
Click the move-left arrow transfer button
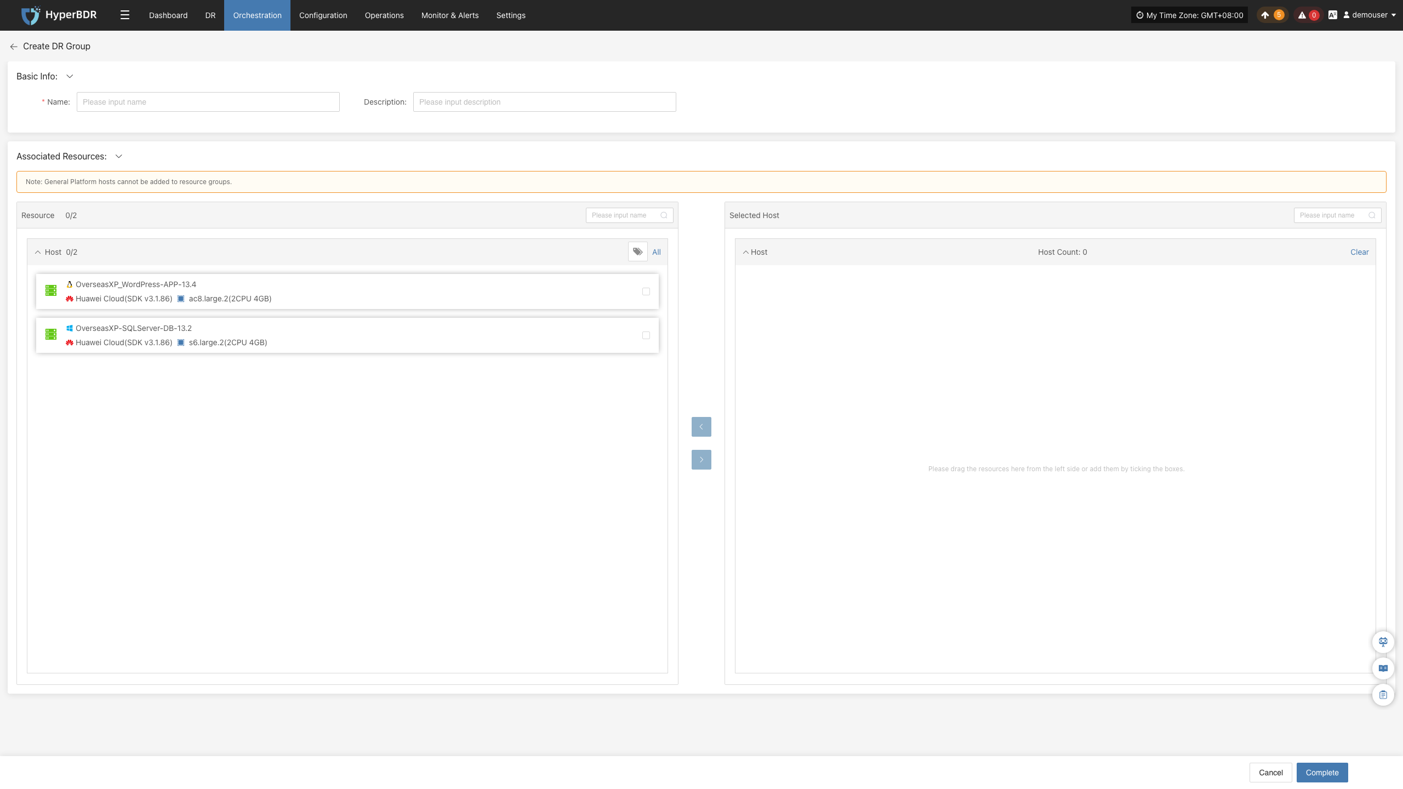click(701, 427)
